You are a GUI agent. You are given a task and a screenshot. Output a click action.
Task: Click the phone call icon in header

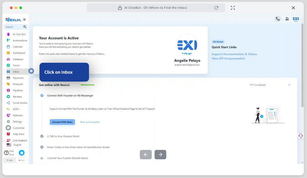tap(278, 19)
